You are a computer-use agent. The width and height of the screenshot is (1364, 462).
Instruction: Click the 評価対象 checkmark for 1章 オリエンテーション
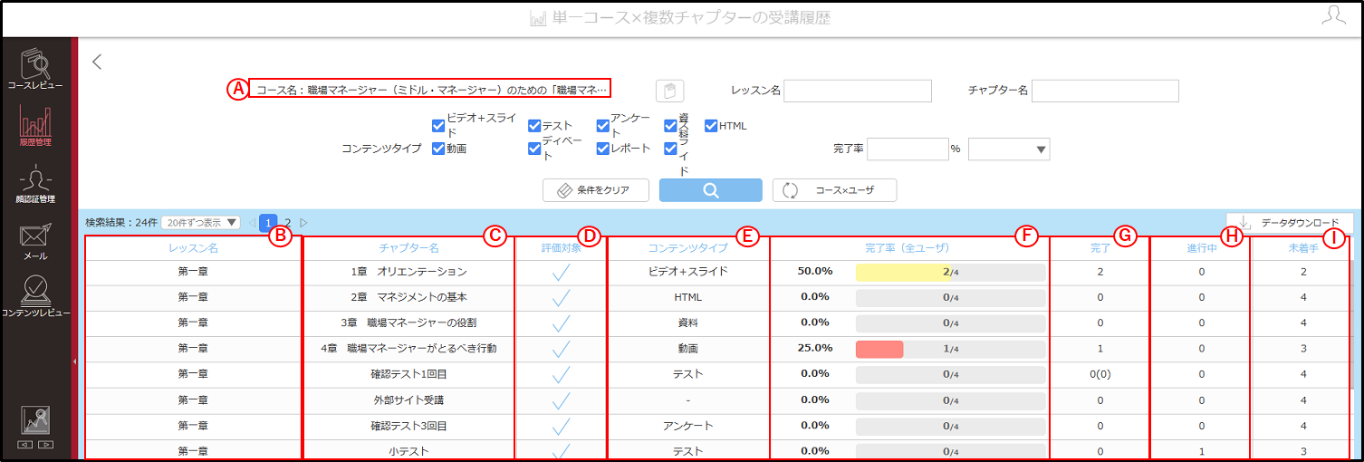tap(561, 271)
